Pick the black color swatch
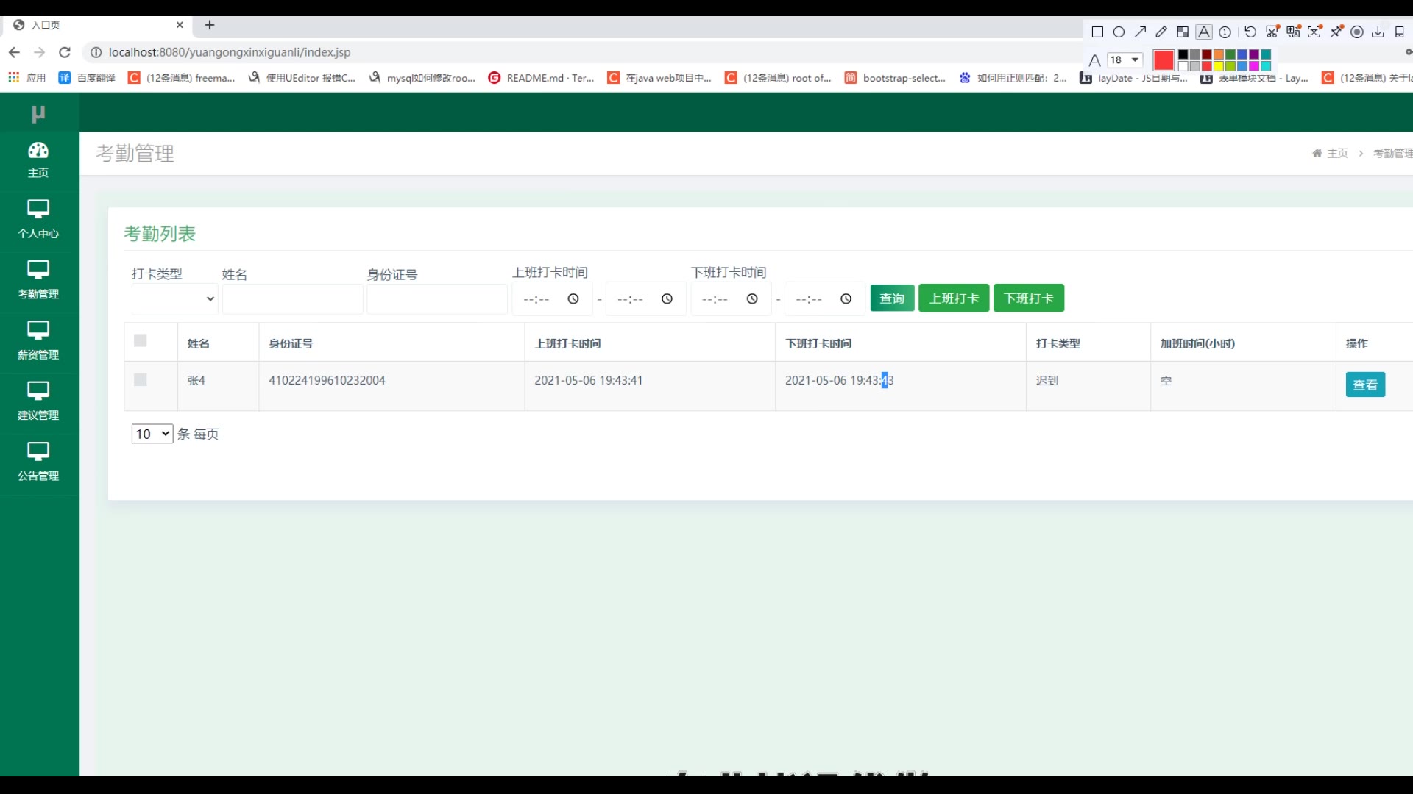Viewport: 1413px width, 794px height. pos(1183,54)
